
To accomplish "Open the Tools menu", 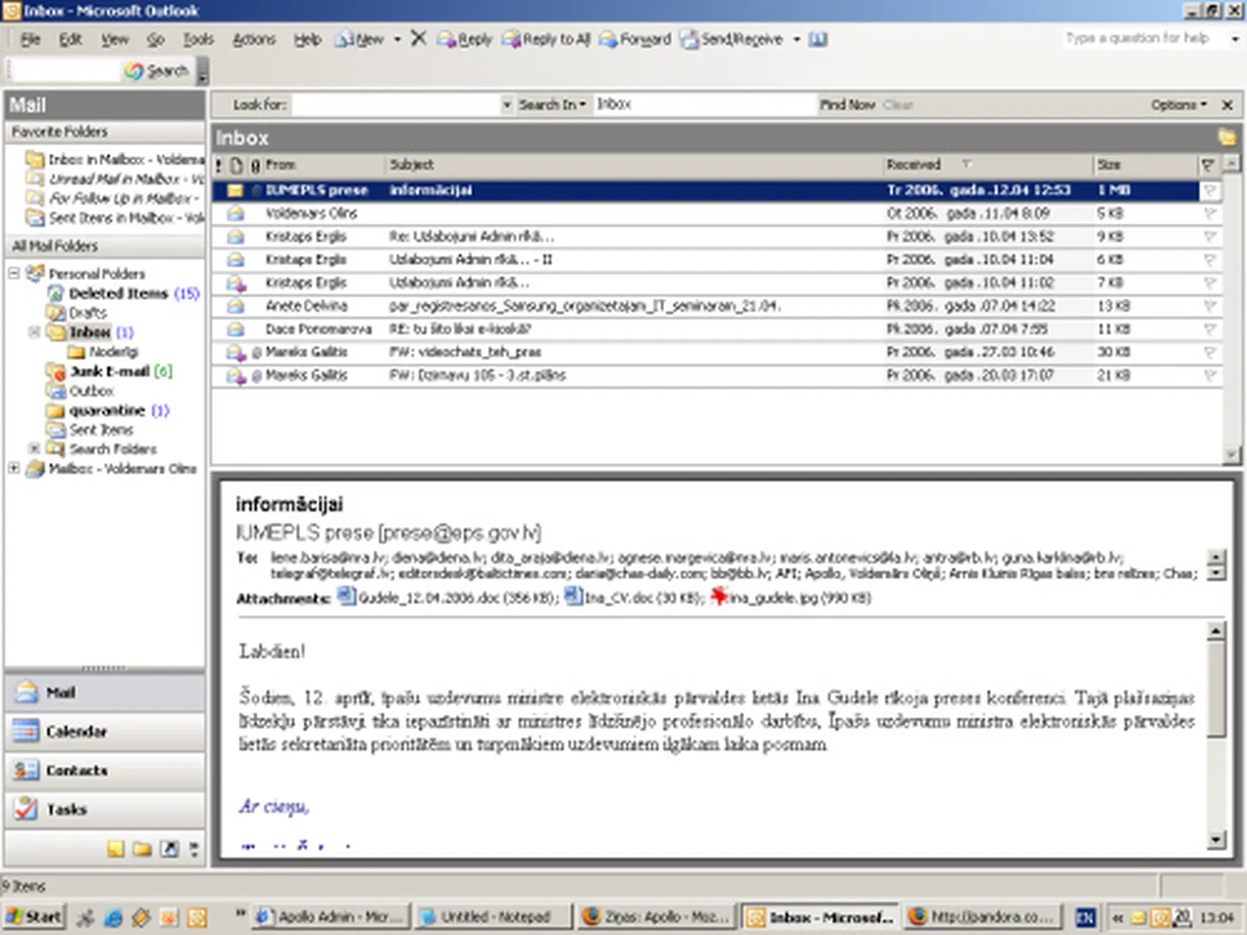I will pyautogui.click(x=198, y=39).
